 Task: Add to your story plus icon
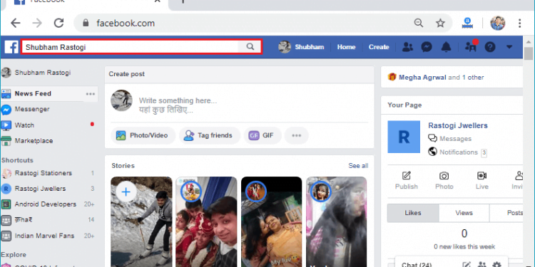pos(126,192)
